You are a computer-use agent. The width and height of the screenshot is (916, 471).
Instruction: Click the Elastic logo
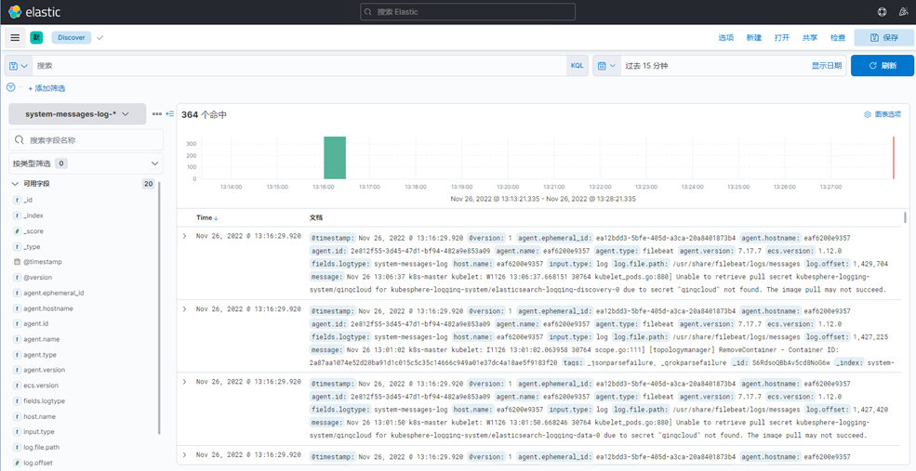coord(34,12)
